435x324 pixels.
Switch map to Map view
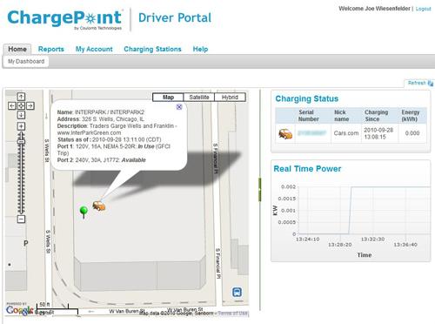168,98
